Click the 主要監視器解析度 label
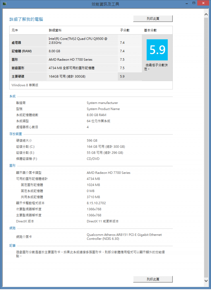The image size is (211, 290). tap(29, 215)
